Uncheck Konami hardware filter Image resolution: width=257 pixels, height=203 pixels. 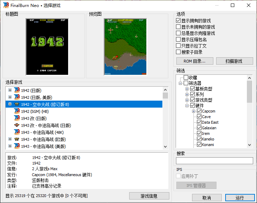click(x=199, y=144)
